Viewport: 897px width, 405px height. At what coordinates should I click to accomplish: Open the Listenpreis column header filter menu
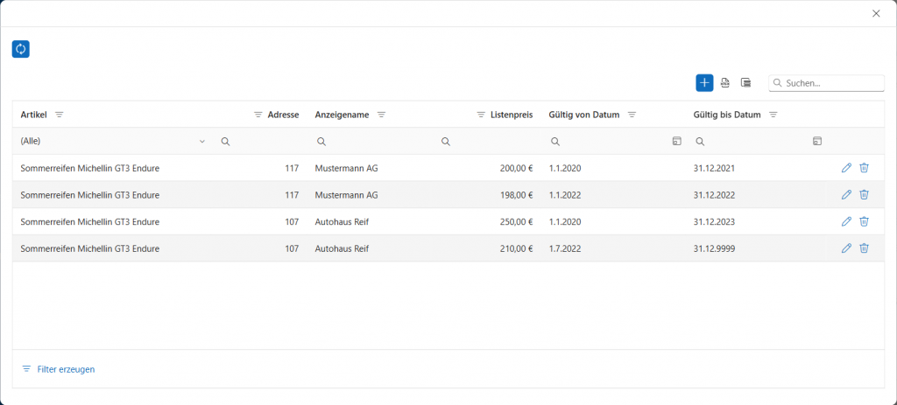(x=481, y=115)
